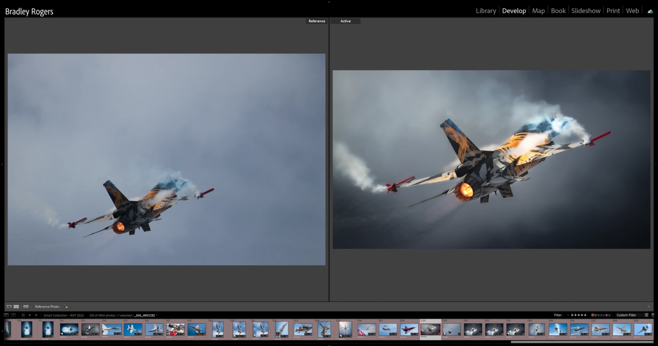Open the _MG_4931.CR2 source dropdown
The width and height of the screenshot is (658, 346).
(x=146, y=315)
